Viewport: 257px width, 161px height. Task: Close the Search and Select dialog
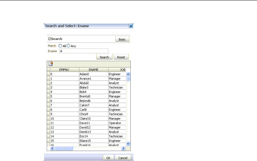(131, 26)
